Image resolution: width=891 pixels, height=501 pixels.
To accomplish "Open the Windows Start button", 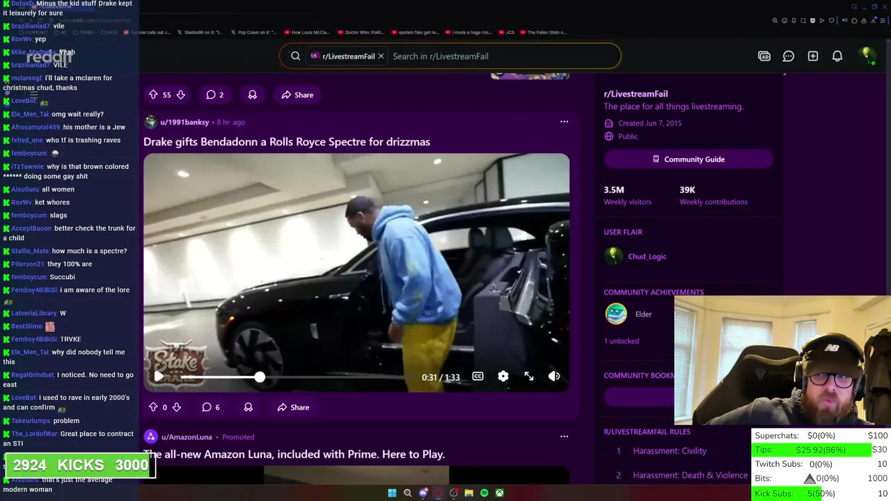I will [392, 493].
